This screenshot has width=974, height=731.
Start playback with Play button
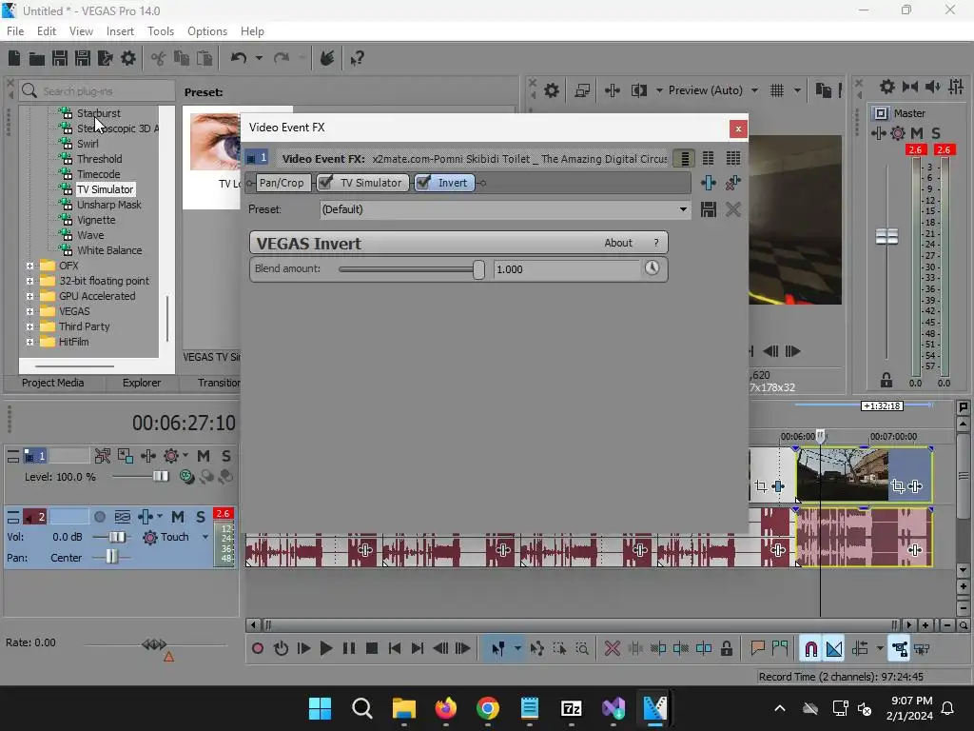pos(325,649)
